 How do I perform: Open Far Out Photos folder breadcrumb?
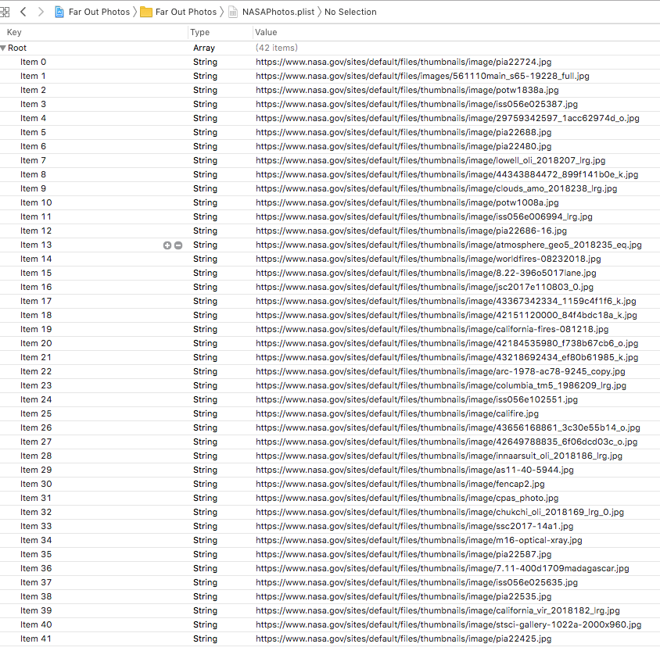pos(185,12)
